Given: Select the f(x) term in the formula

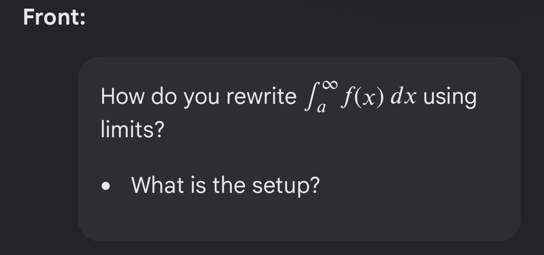Looking at the screenshot, I should pos(362,97).
